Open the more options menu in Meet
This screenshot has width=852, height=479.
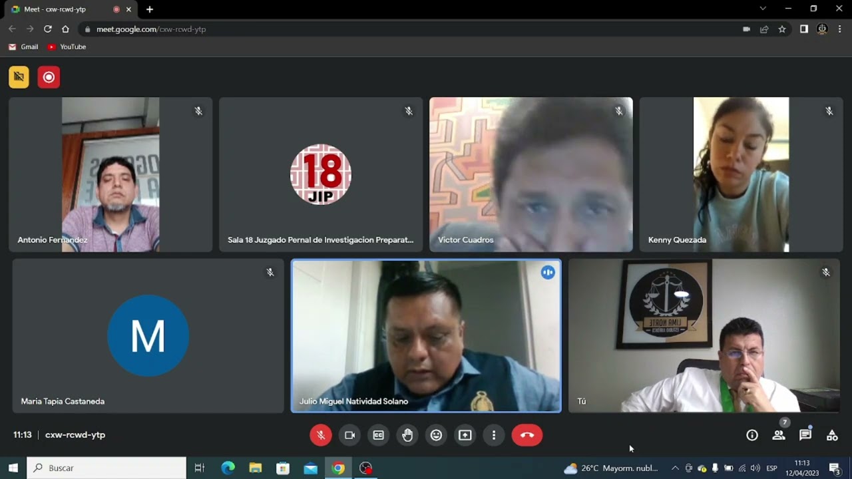(493, 435)
